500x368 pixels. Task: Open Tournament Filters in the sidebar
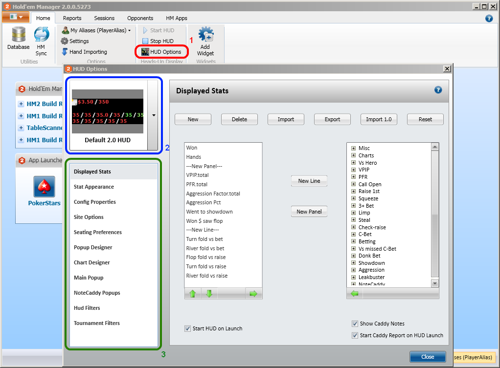pyautogui.click(x=114, y=323)
